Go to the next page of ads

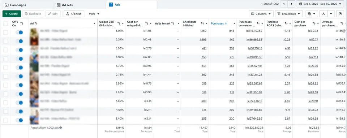(292, 4)
